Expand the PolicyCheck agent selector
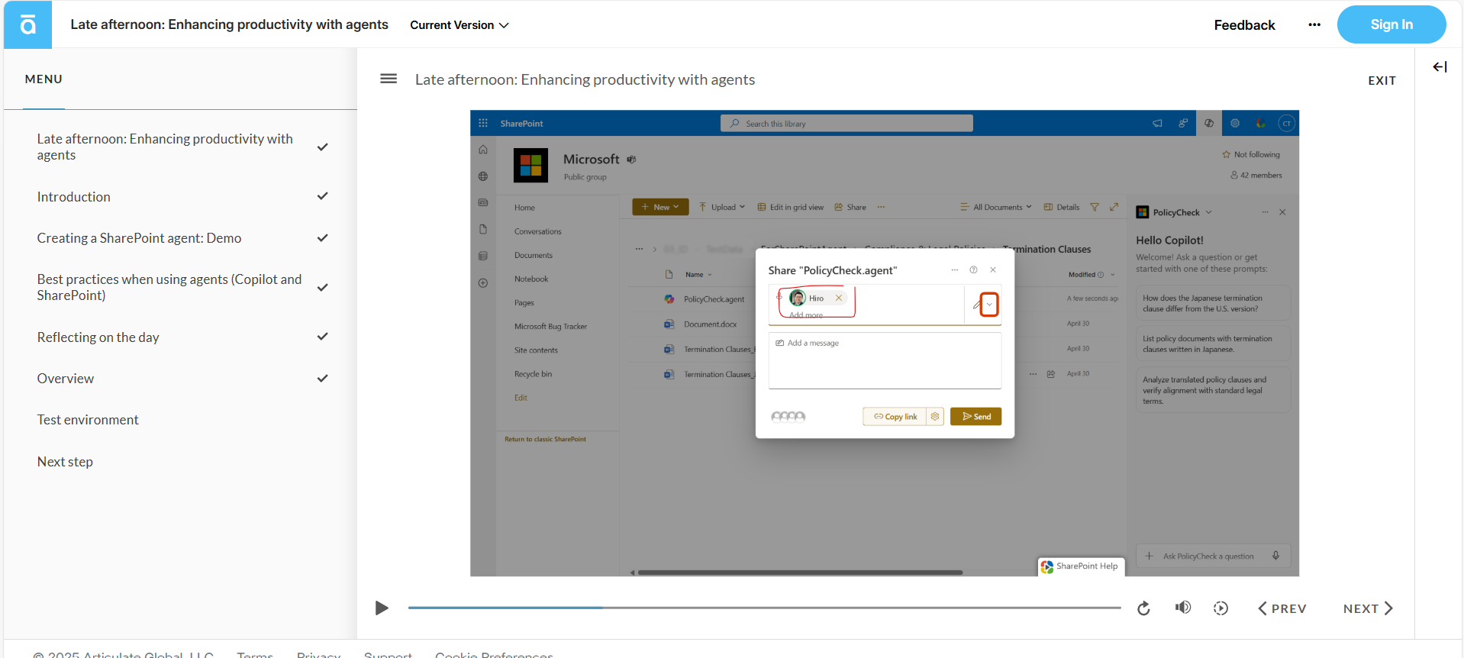 point(1208,212)
